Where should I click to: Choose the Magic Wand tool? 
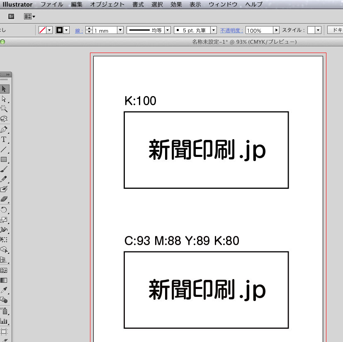click(x=4, y=108)
